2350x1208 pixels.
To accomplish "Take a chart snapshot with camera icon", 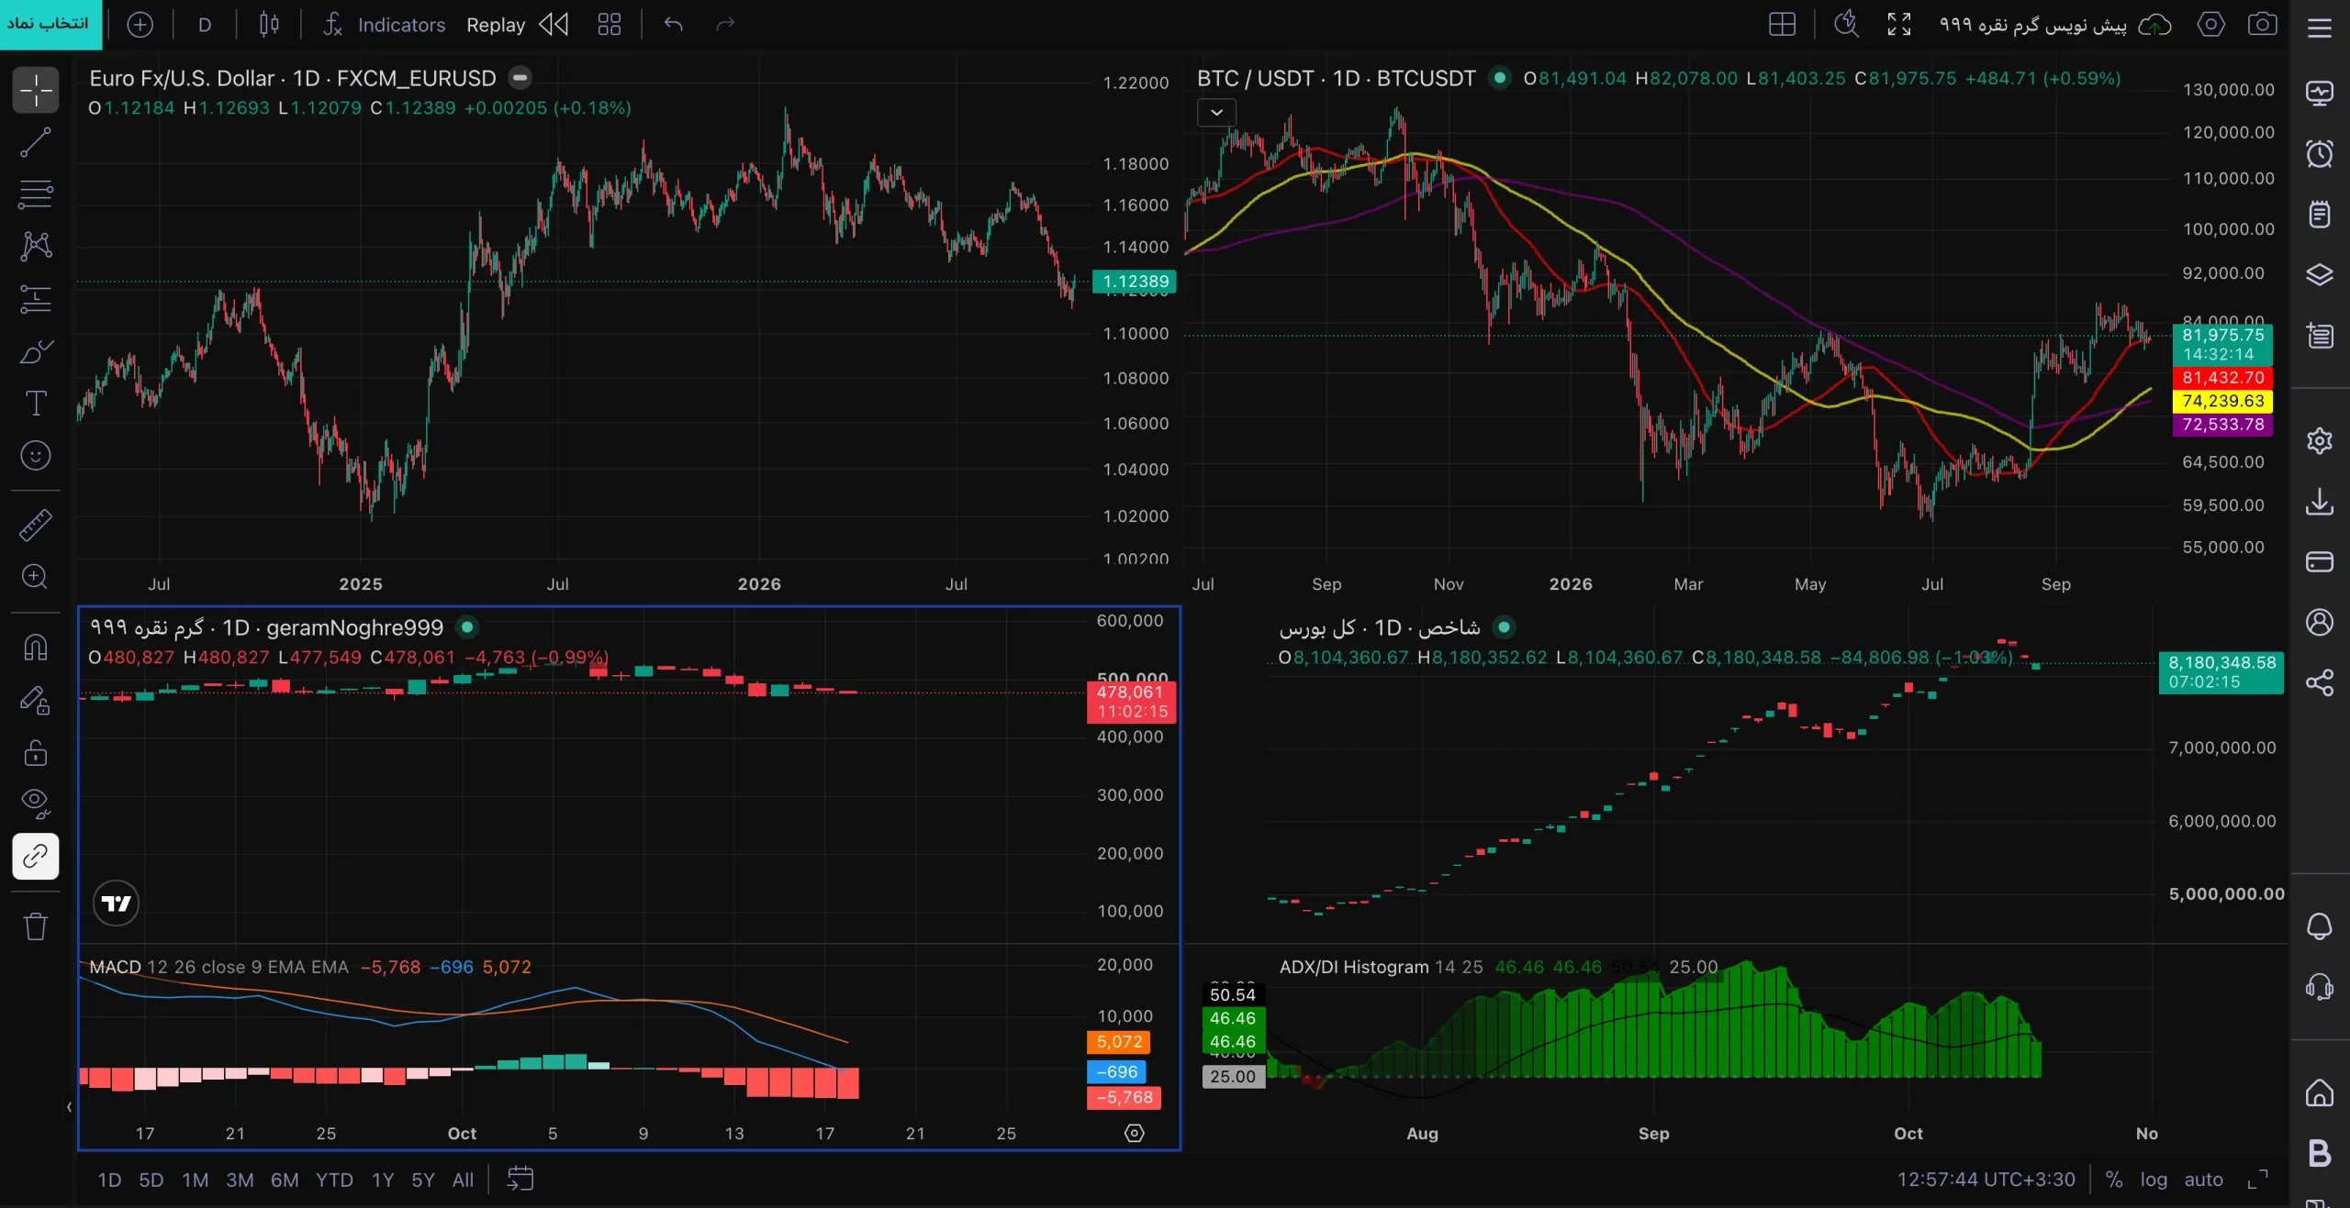I will [2263, 25].
